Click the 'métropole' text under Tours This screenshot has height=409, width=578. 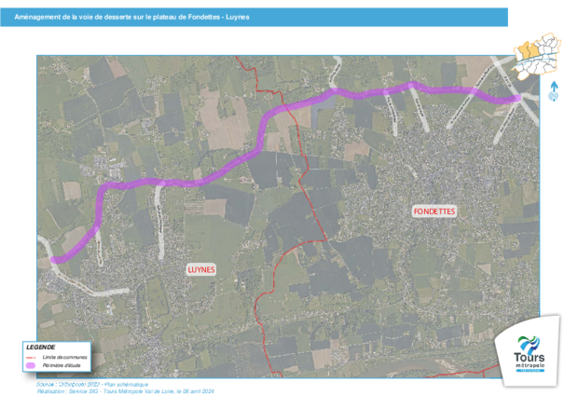pyautogui.click(x=530, y=364)
